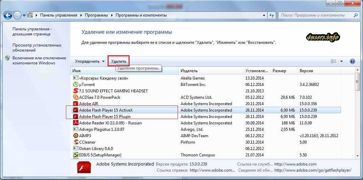Open 'Панель управления - домашняя страница' link
363x180 pixels.
(x=31, y=32)
